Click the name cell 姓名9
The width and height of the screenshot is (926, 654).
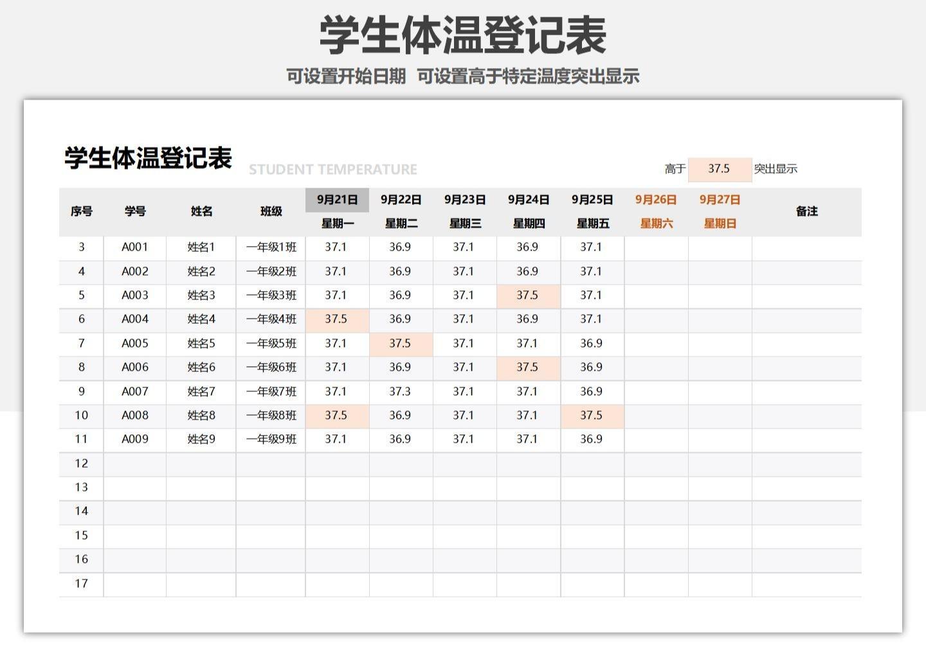pos(201,439)
